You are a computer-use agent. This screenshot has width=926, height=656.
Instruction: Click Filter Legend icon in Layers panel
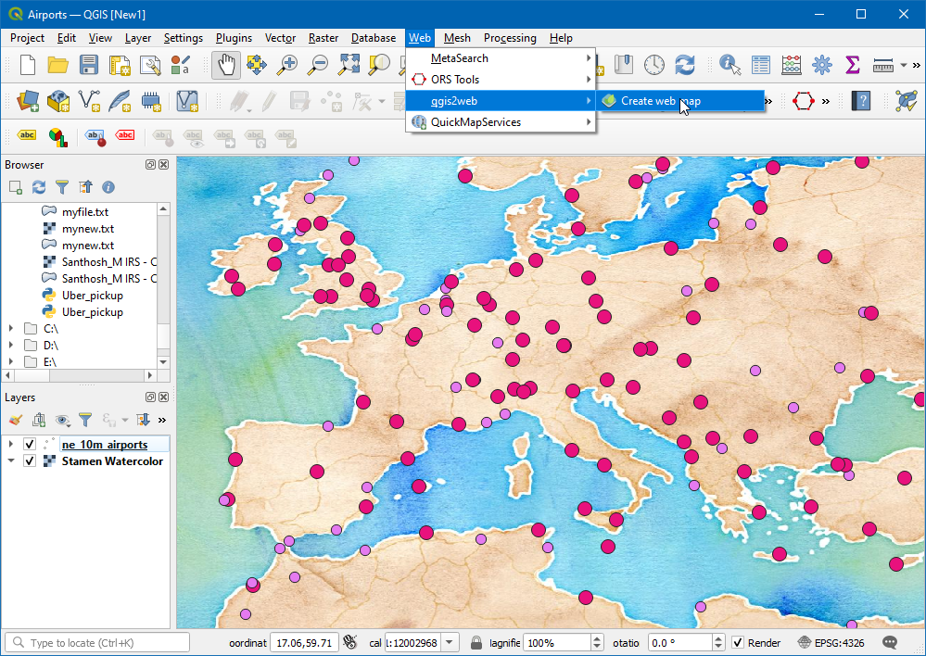[x=84, y=420]
